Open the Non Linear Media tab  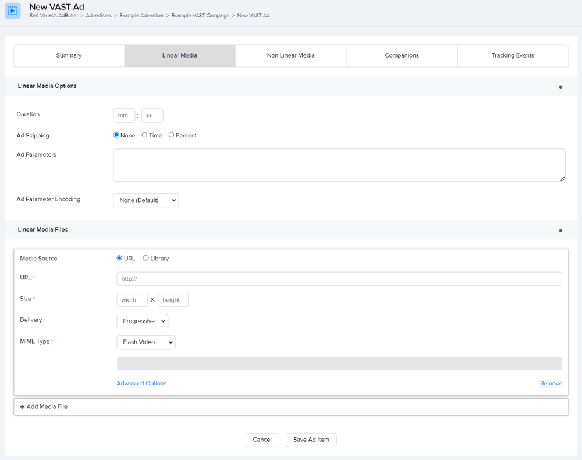290,56
